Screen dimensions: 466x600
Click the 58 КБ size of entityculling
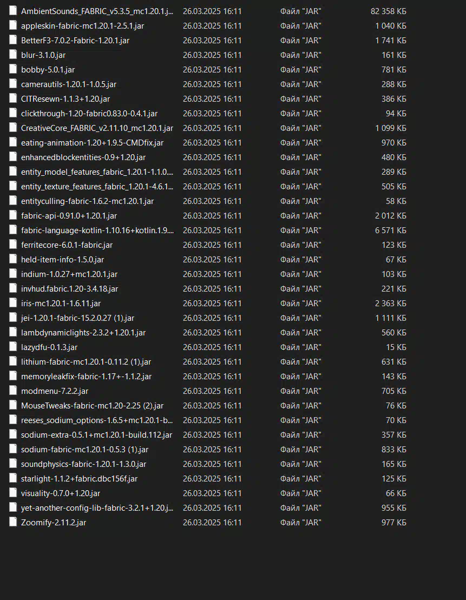pyautogui.click(x=396, y=201)
